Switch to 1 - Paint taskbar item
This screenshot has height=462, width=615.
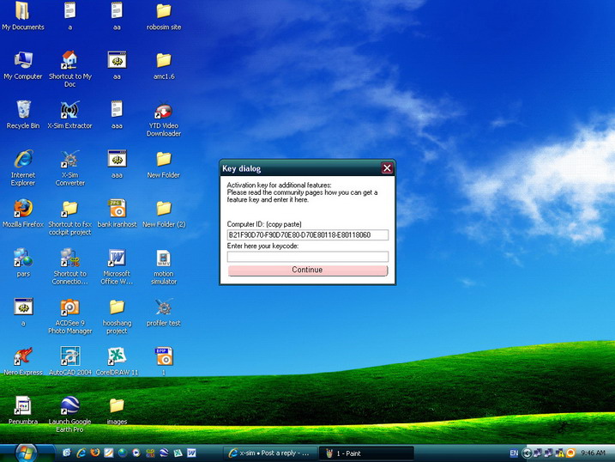[365, 453]
